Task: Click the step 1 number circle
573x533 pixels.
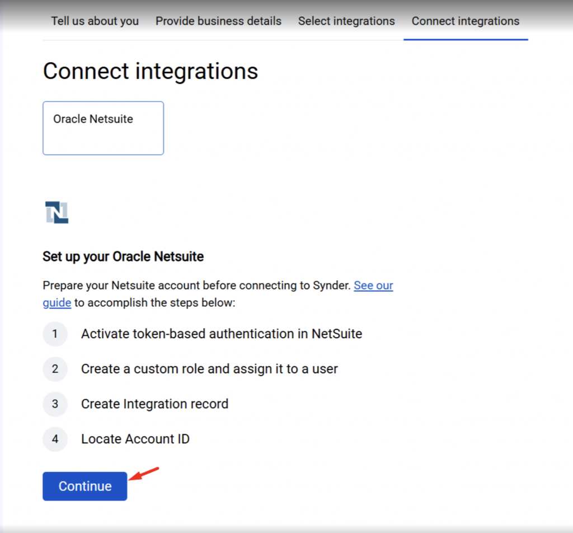Action: pyautogui.click(x=55, y=334)
